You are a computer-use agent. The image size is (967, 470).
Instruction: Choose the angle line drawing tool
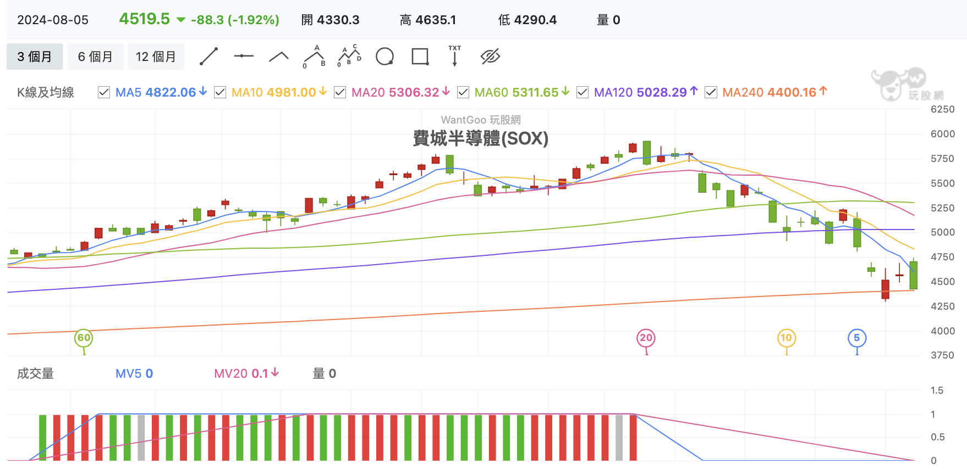click(x=279, y=56)
